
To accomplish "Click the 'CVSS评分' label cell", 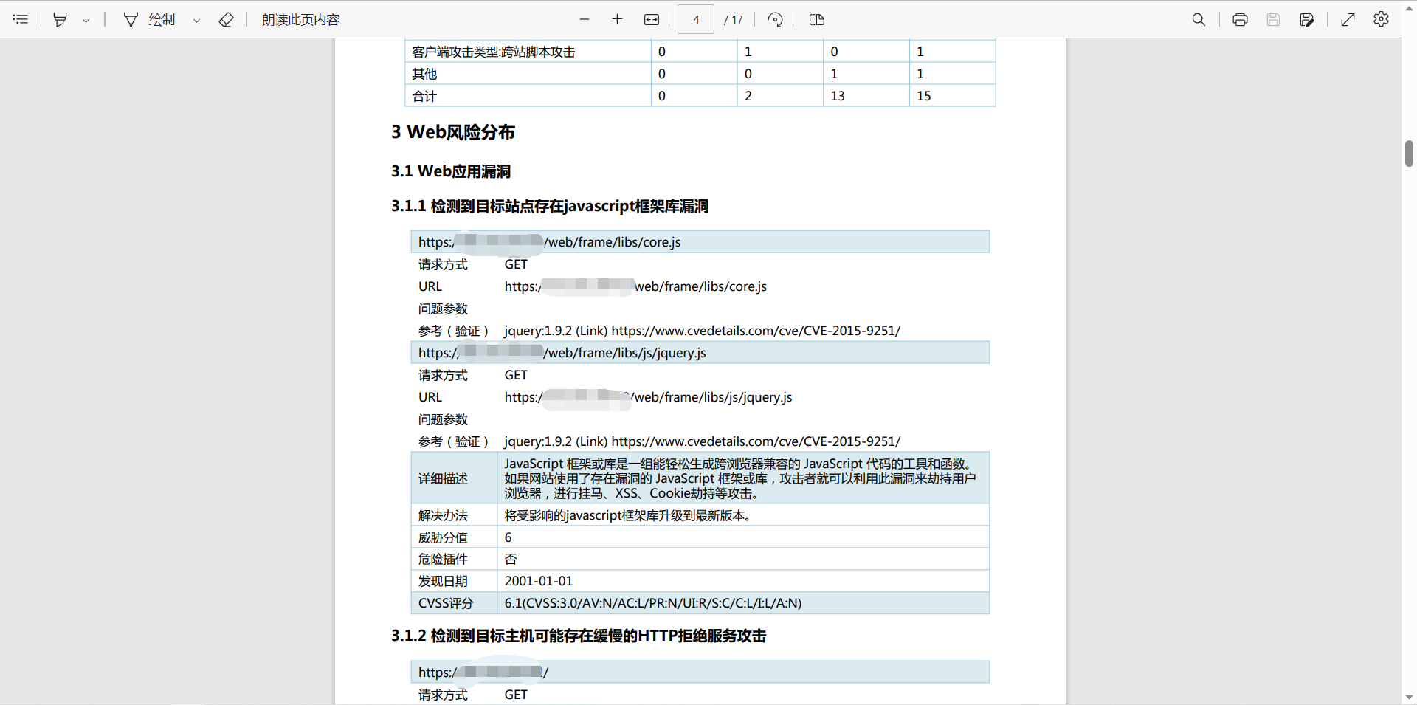I will pyautogui.click(x=454, y=603).
